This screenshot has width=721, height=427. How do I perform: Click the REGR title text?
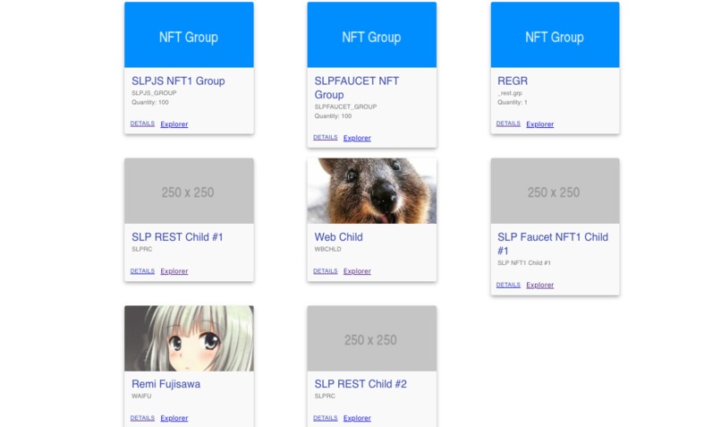pos(513,81)
